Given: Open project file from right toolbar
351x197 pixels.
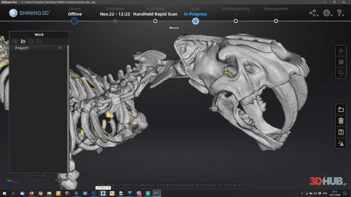Looking at the screenshot, I should pyautogui.click(x=341, y=109).
